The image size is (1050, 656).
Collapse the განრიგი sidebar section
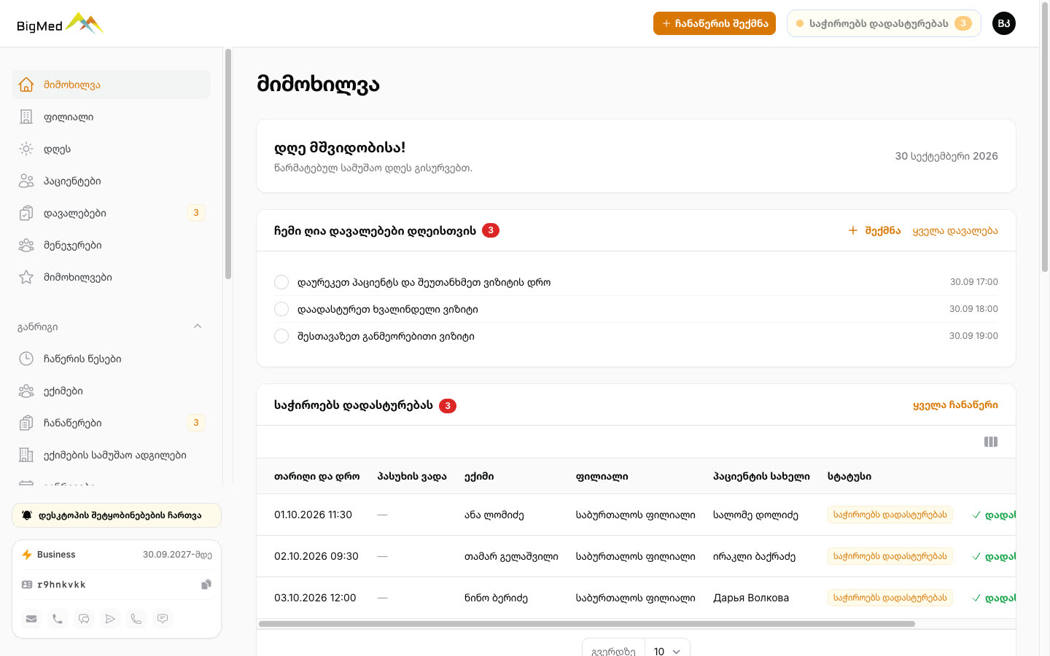coord(198,327)
